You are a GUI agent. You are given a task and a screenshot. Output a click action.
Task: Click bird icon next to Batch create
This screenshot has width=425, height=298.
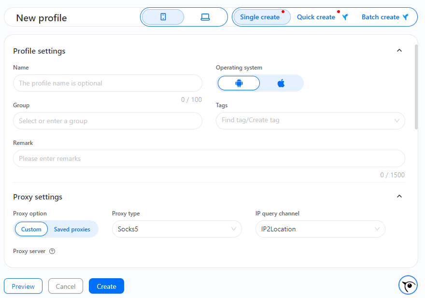406,17
